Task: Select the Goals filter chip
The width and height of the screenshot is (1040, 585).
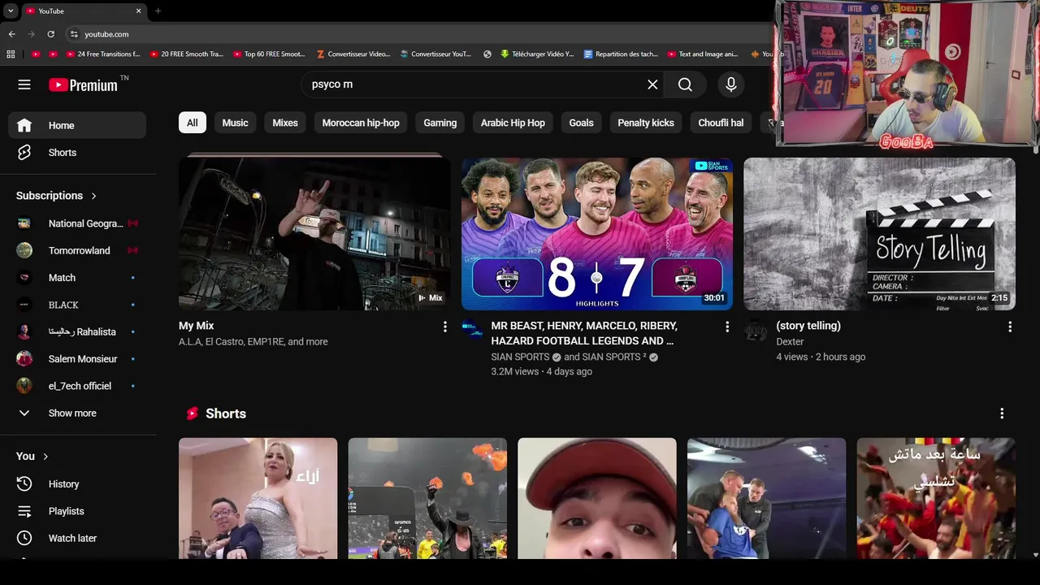Action: [581, 123]
